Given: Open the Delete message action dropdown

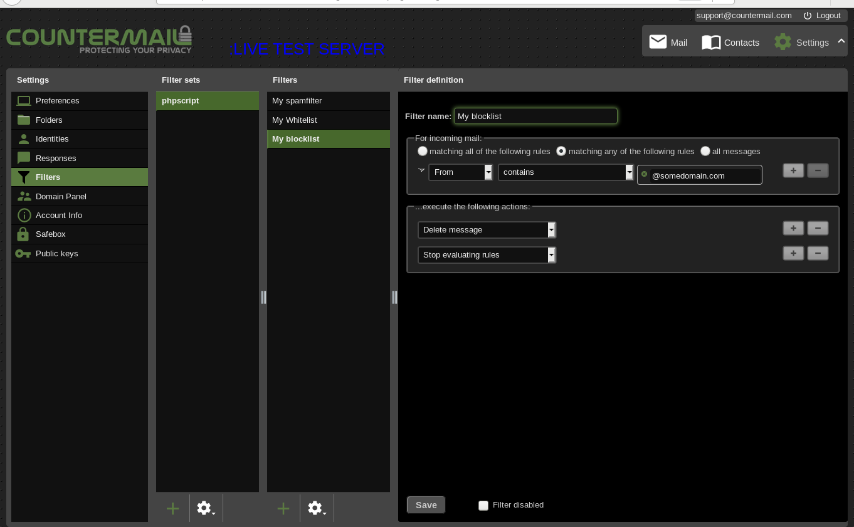Looking at the screenshot, I should point(487,230).
